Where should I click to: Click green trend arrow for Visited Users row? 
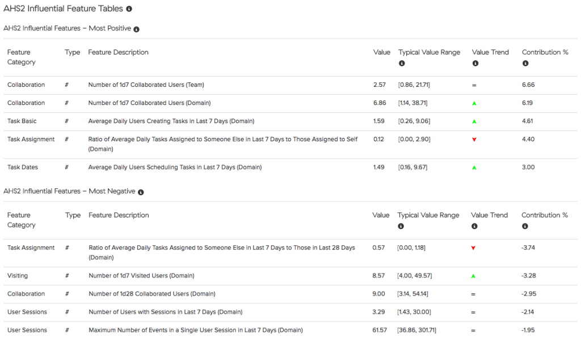pyautogui.click(x=473, y=276)
